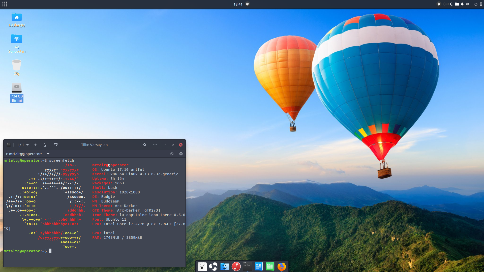This screenshot has width=484, height=272.
Task: Open terminal search in Tilix
Action: (x=145, y=145)
